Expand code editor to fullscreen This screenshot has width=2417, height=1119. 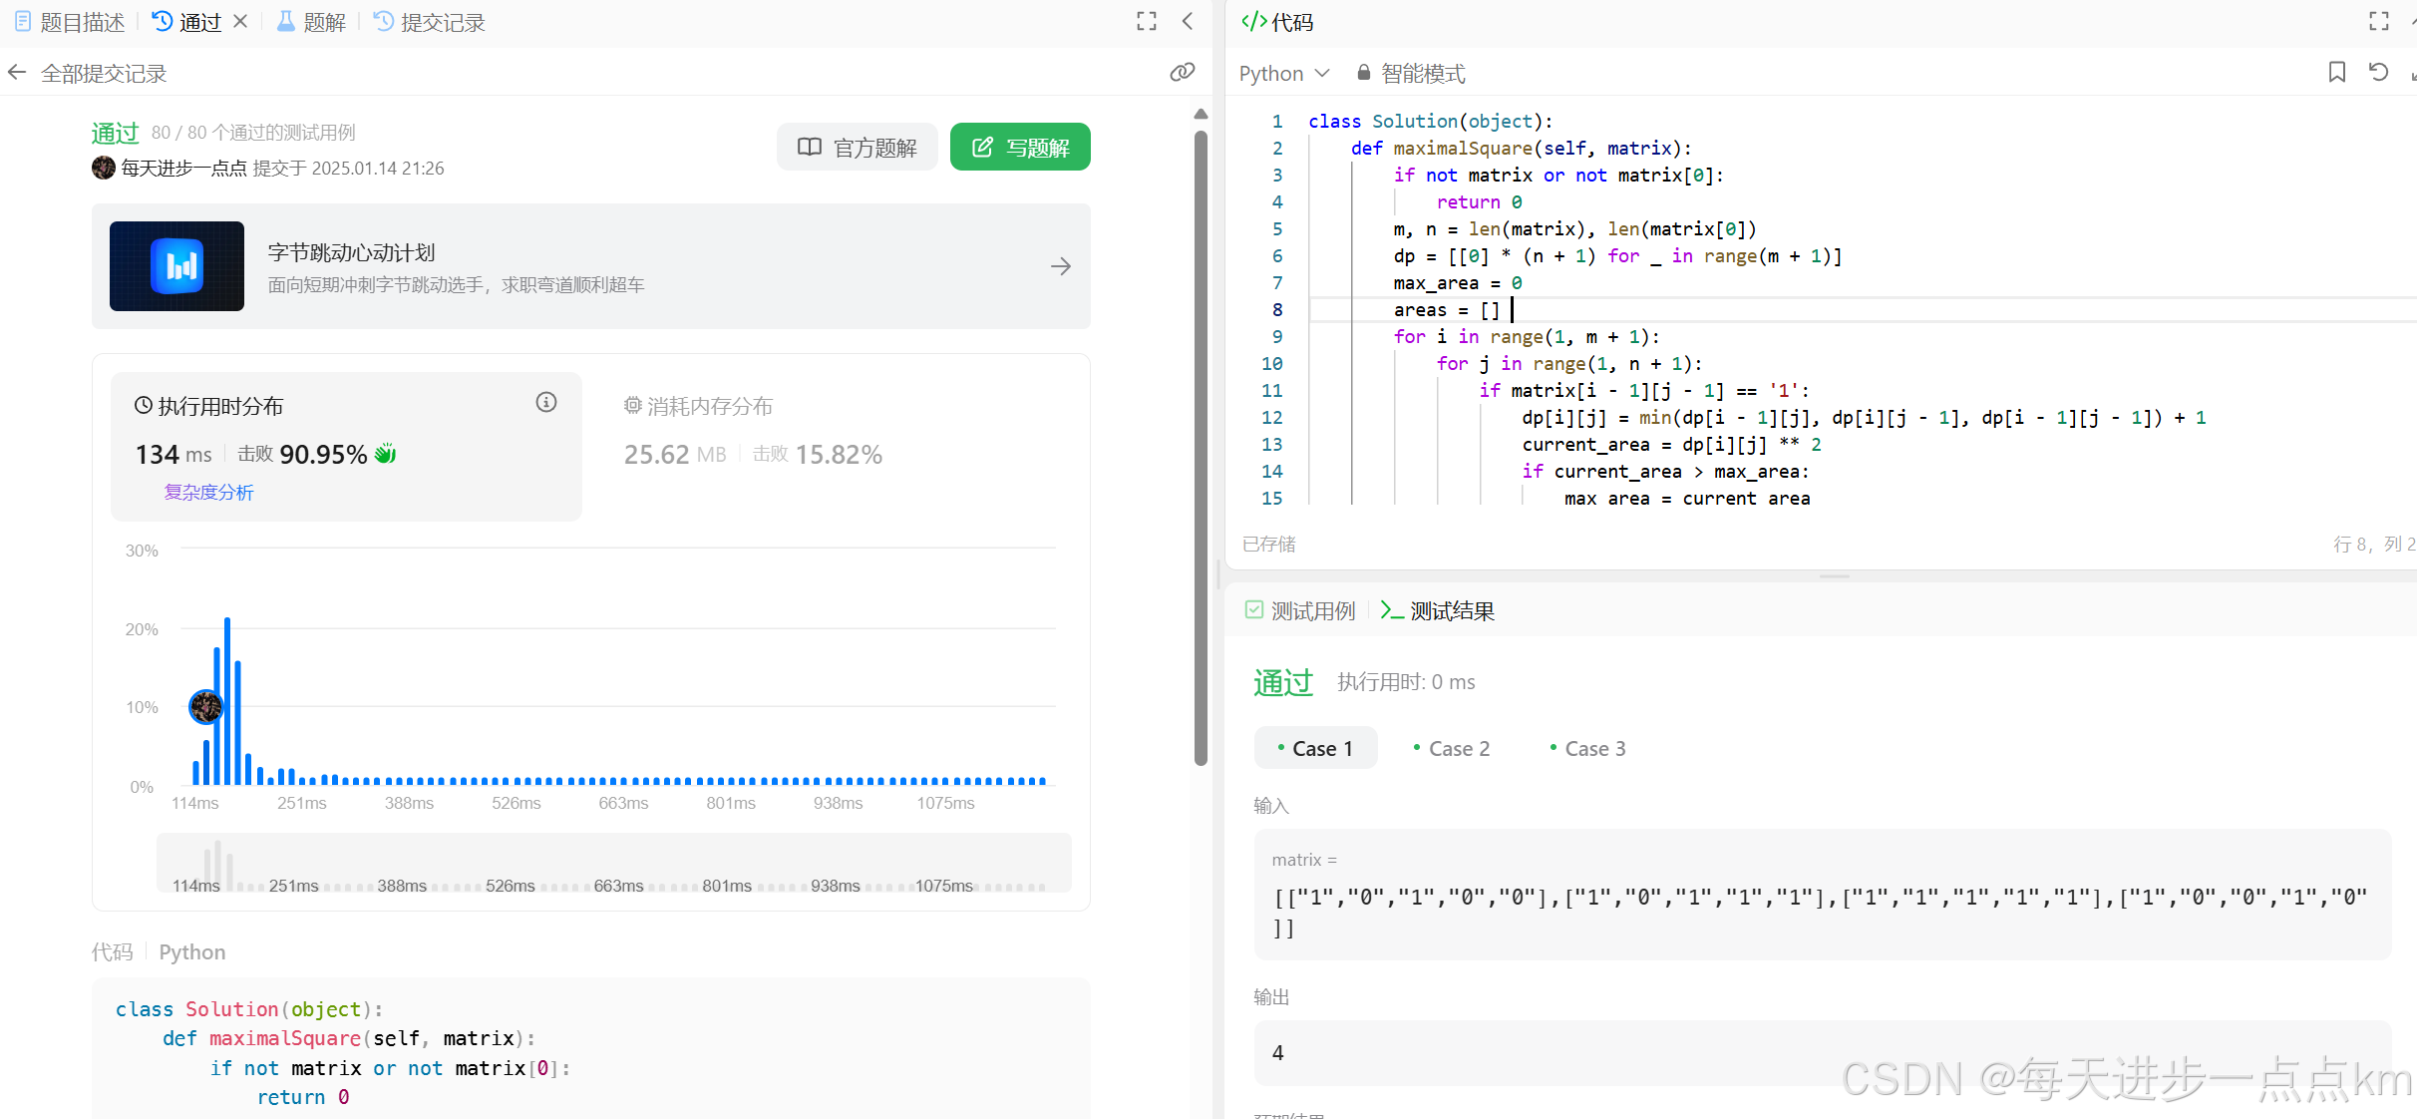pos(2379,21)
